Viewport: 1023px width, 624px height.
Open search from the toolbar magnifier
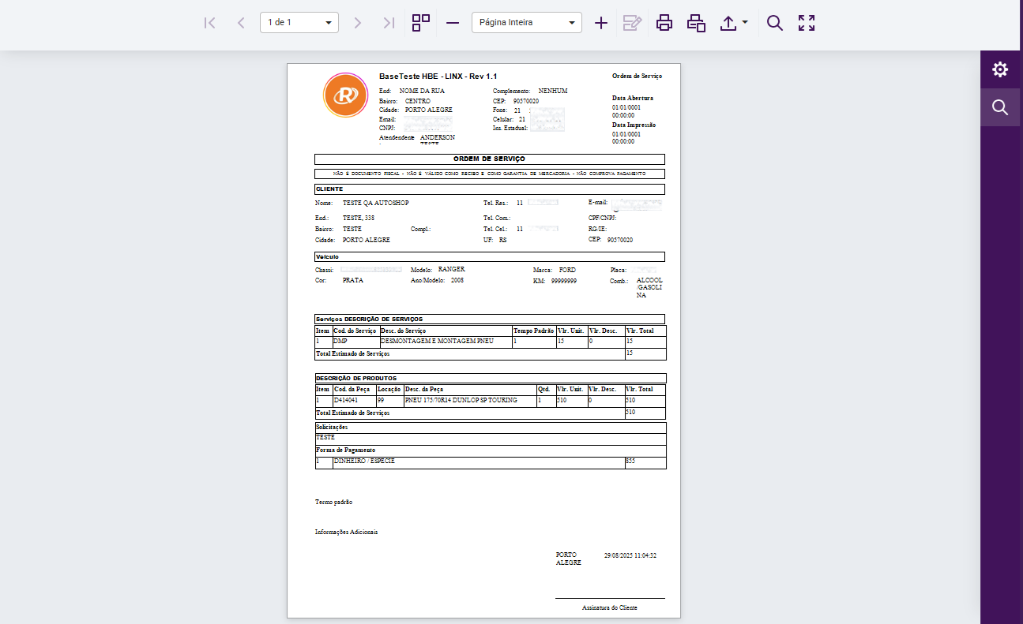775,23
